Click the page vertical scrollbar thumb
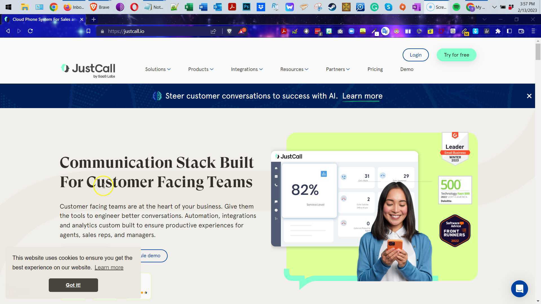541x304 pixels. coord(538,52)
